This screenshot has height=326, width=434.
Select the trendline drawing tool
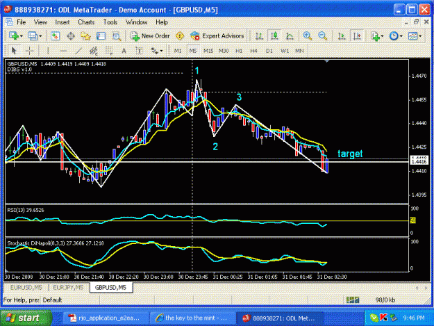pos(78,51)
